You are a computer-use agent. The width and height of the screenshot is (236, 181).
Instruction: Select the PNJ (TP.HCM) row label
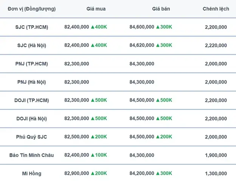(32, 64)
